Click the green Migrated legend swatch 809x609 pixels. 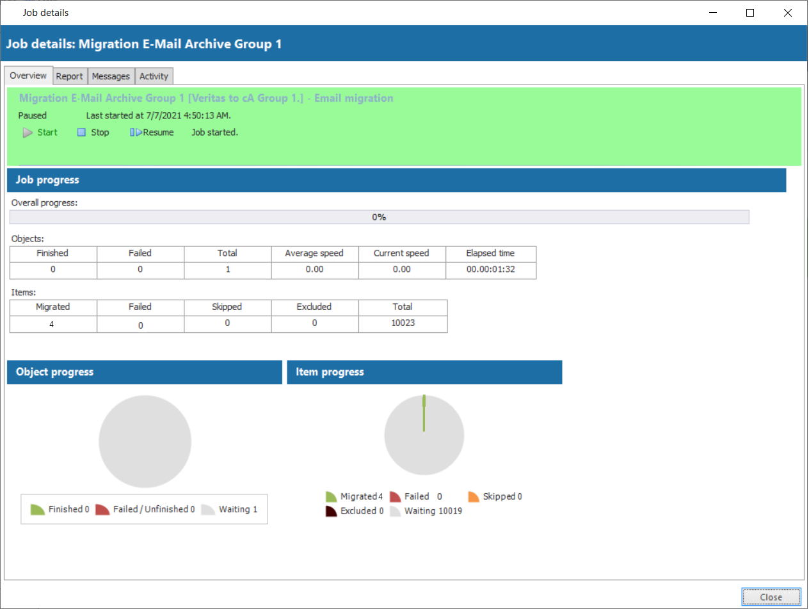pos(331,497)
